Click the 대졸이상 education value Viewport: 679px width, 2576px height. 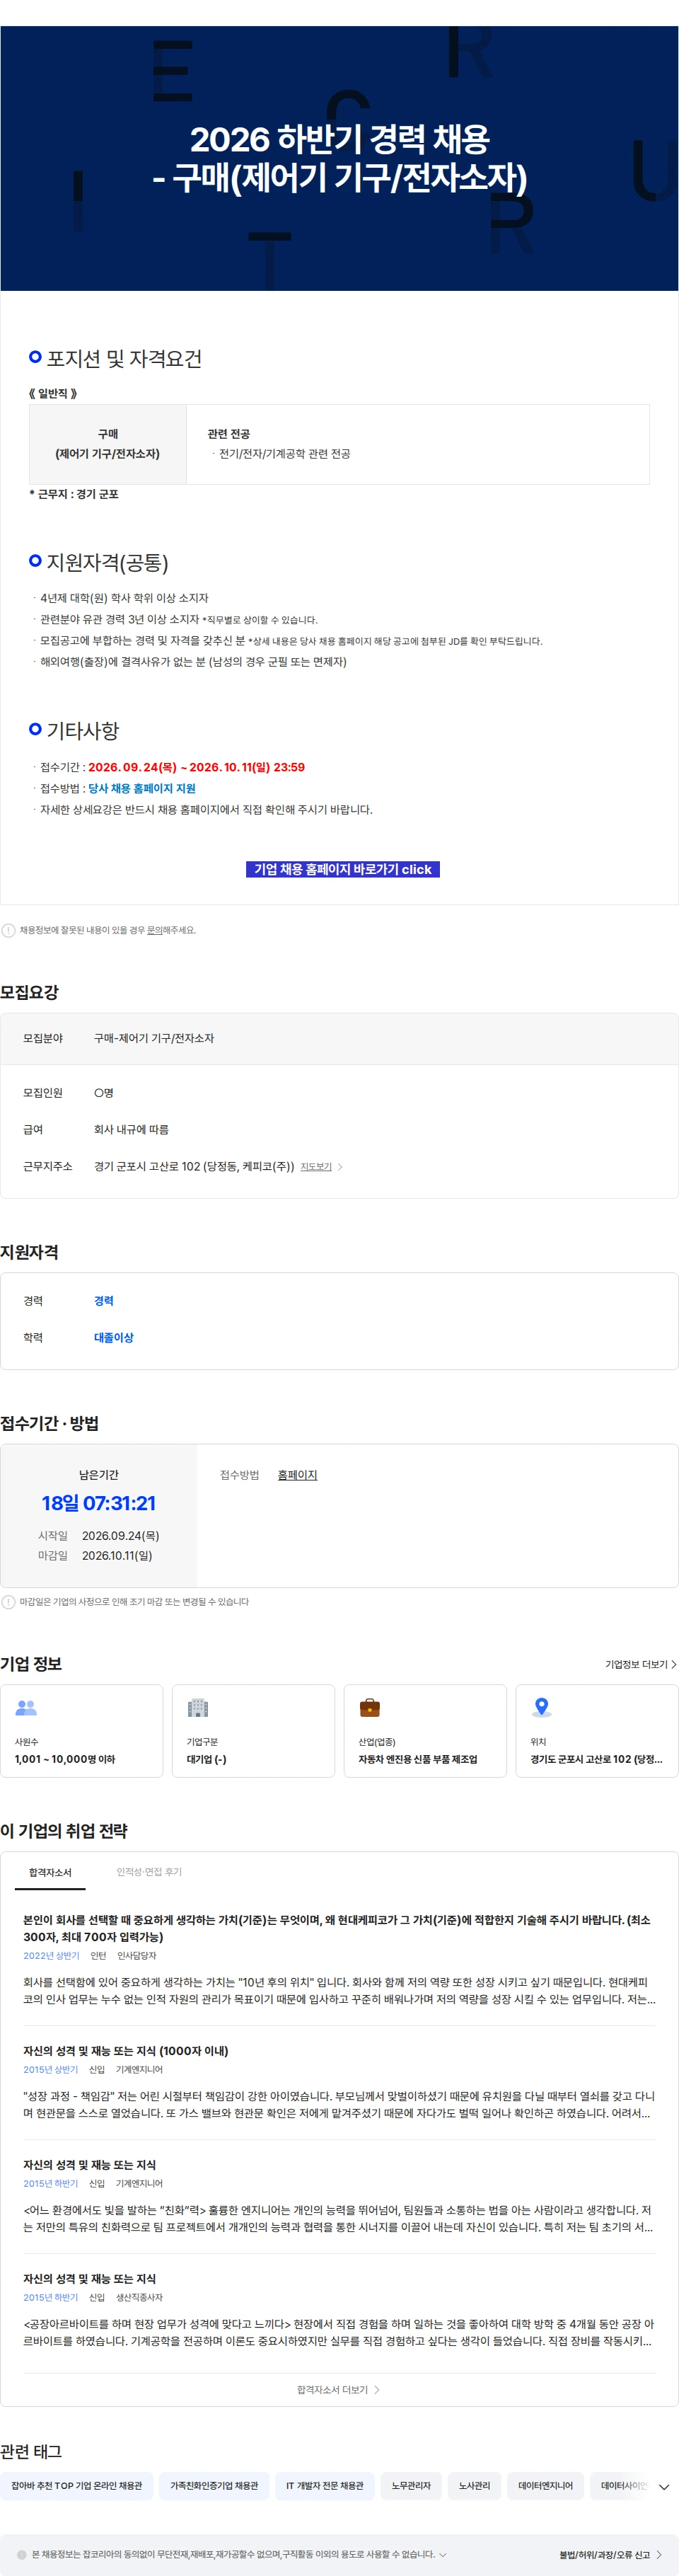click(114, 1337)
